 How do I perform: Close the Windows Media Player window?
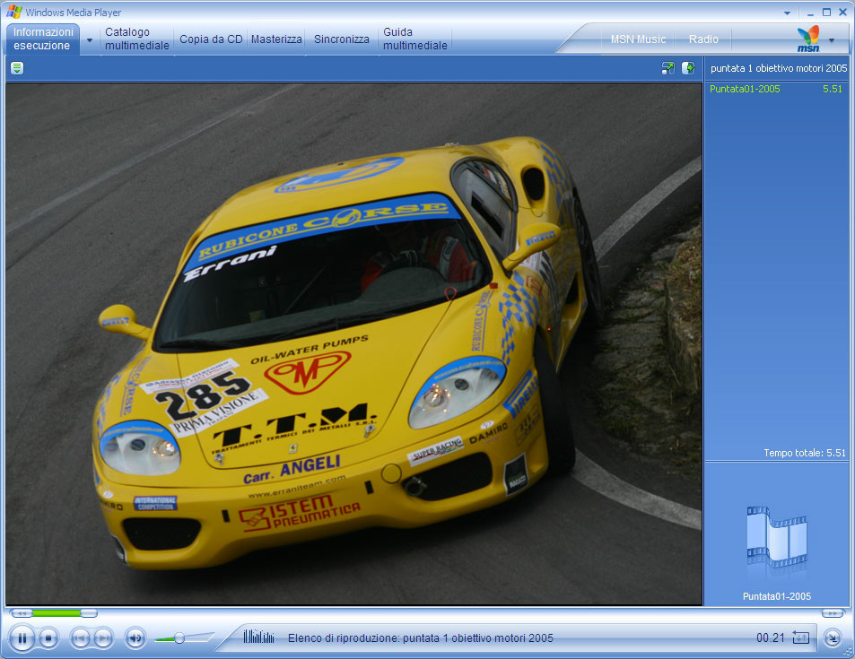842,13
